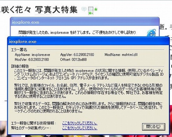Click the 写真大特集 heading link
172x137 pixels.
click(x=56, y=10)
